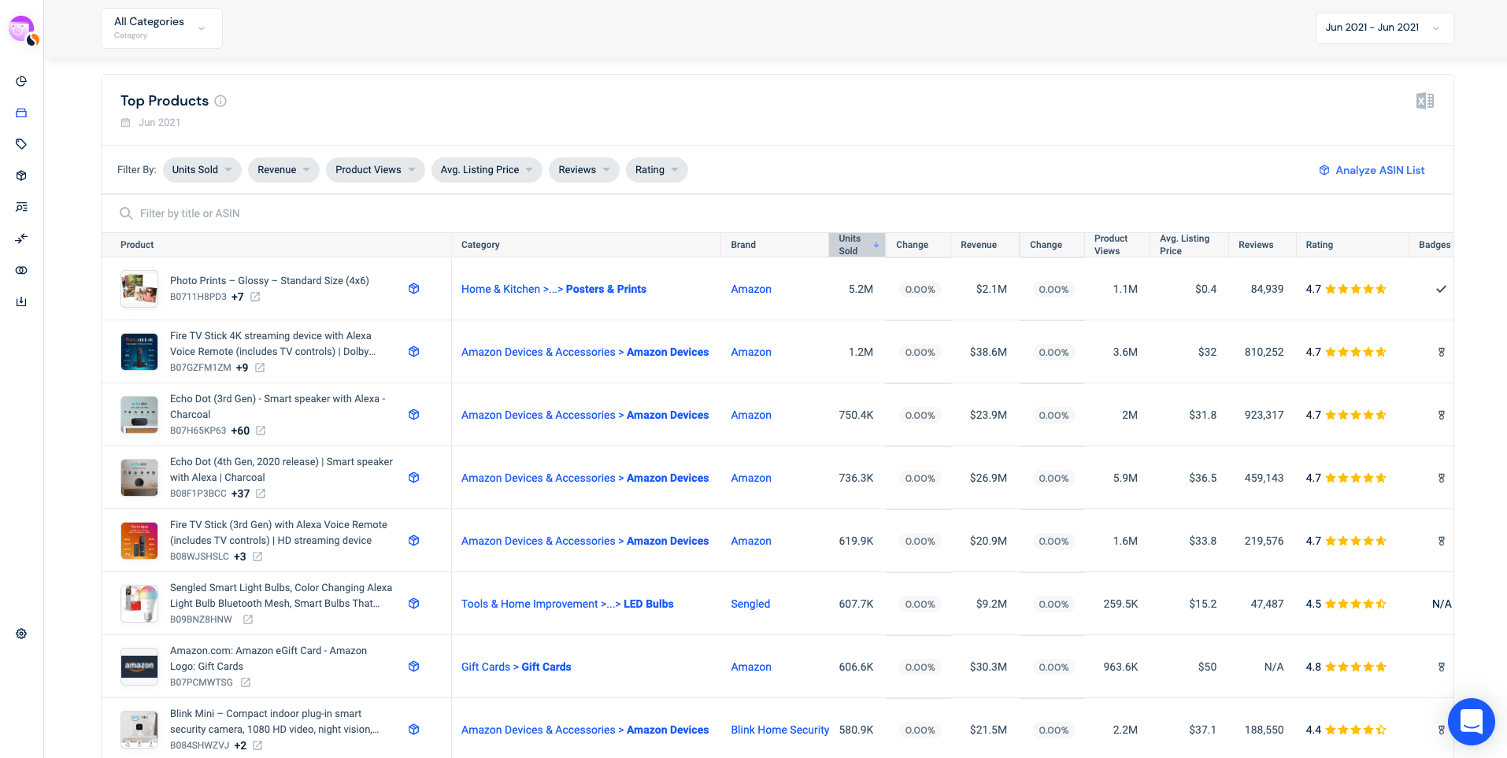Open the Sengled brand link
This screenshot has width=1507, height=758.
[x=750, y=604]
